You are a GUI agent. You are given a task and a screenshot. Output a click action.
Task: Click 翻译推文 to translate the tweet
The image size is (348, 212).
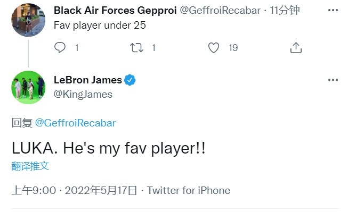[30, 166]
